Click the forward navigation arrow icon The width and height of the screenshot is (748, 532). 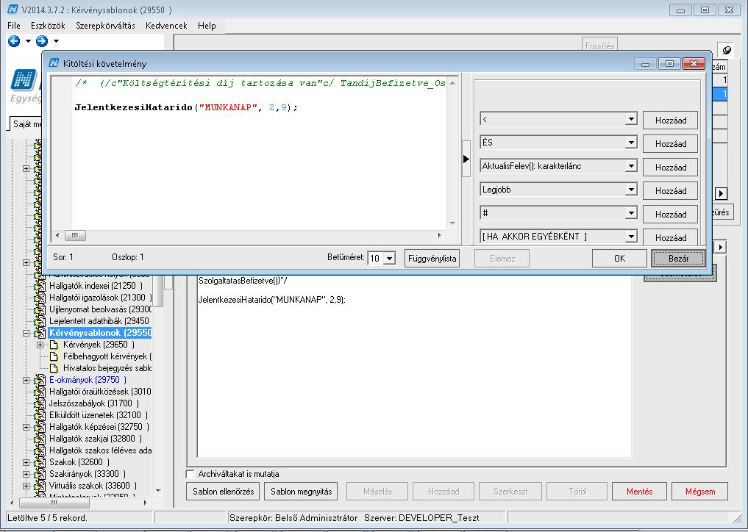(42, 41)
